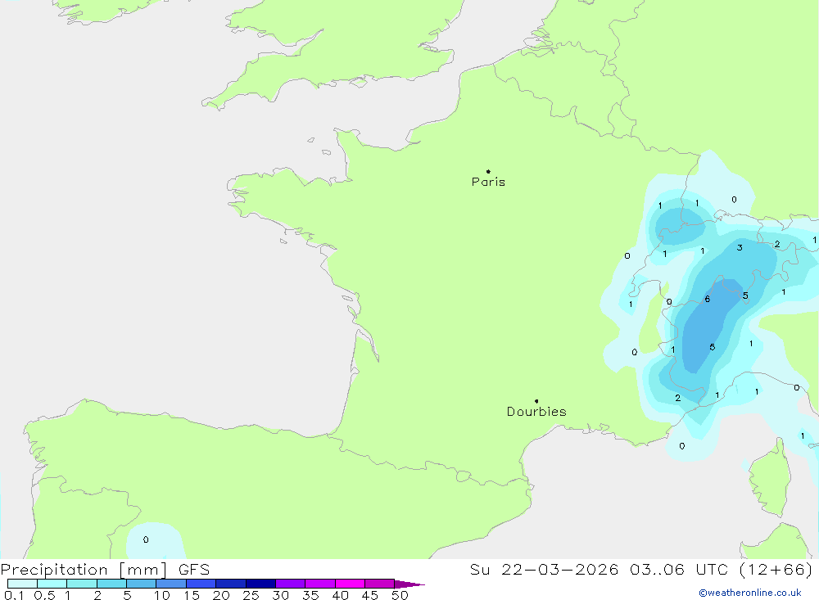
Task: Click the 6 mm precipitation value on map
Action: tap(708, 300)
